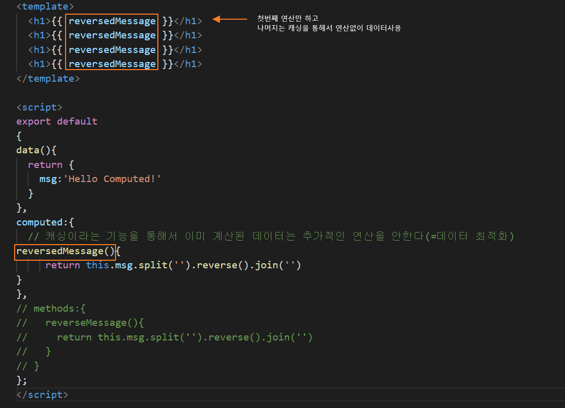The image size is (565, 408).
Task: Select the 'export' keyword
Action: coord(33,122)
